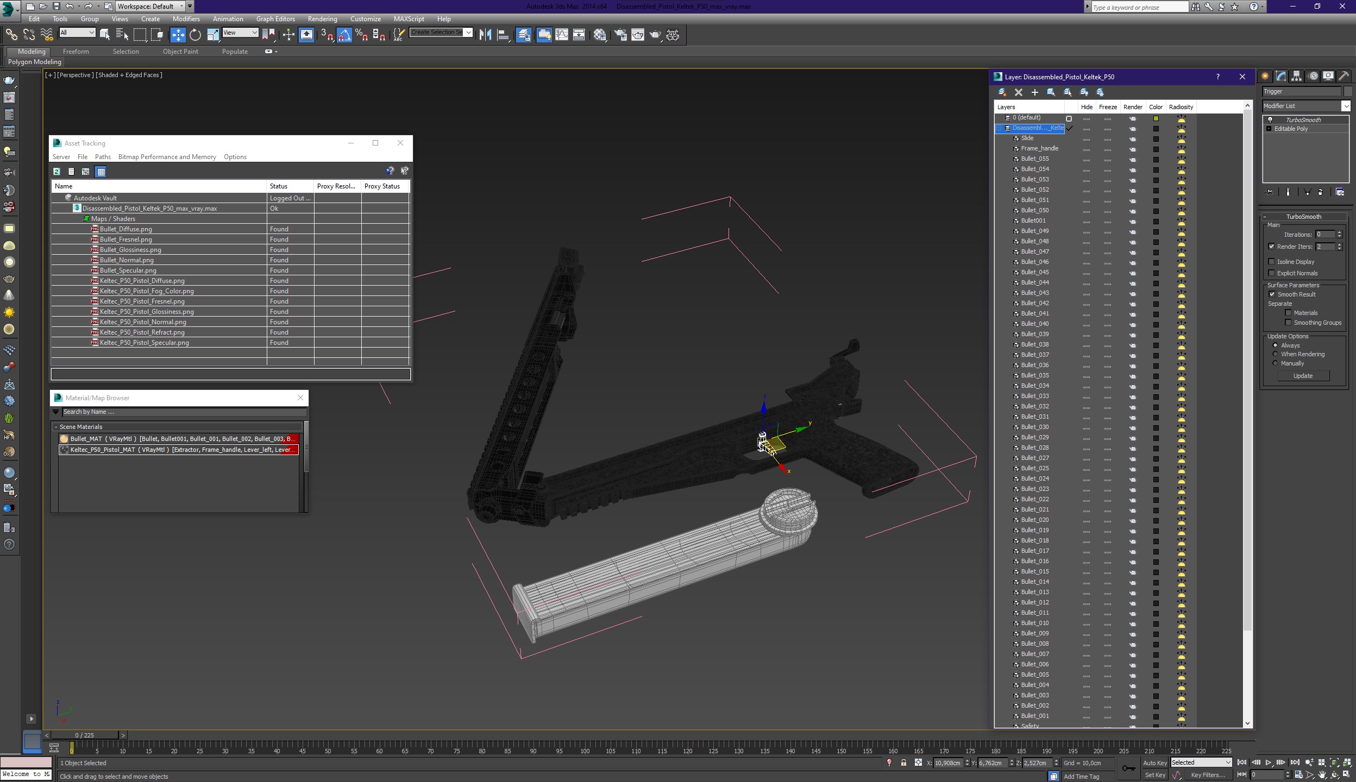
Task: Click the Select Object arrow tool
Action: (x=105, y=35)
